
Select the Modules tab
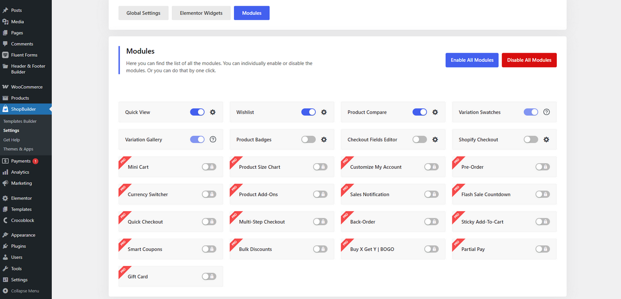point(252,13)
